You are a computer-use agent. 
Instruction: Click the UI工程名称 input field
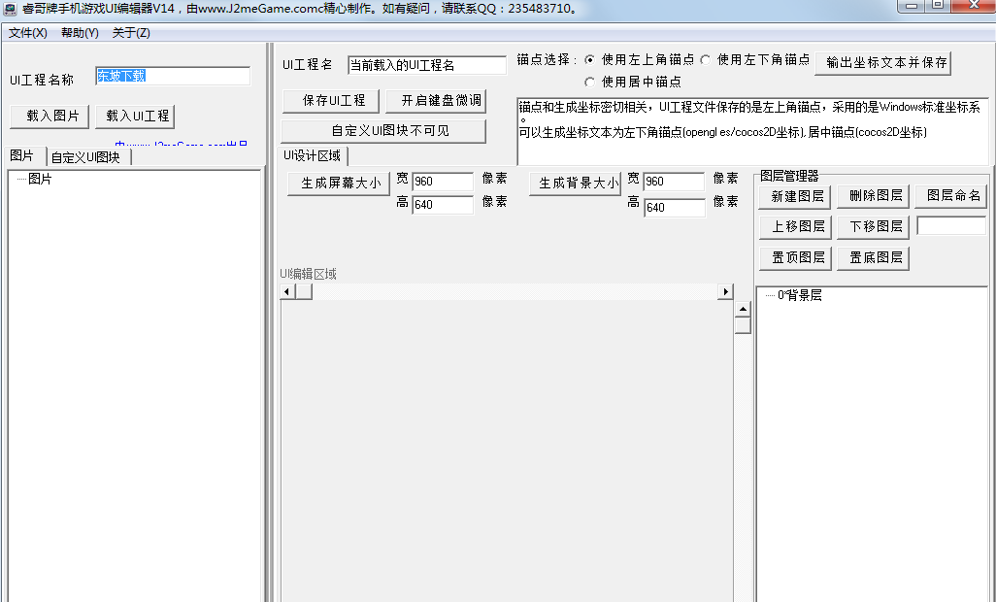pyautogui.click(x=173, y=76)
